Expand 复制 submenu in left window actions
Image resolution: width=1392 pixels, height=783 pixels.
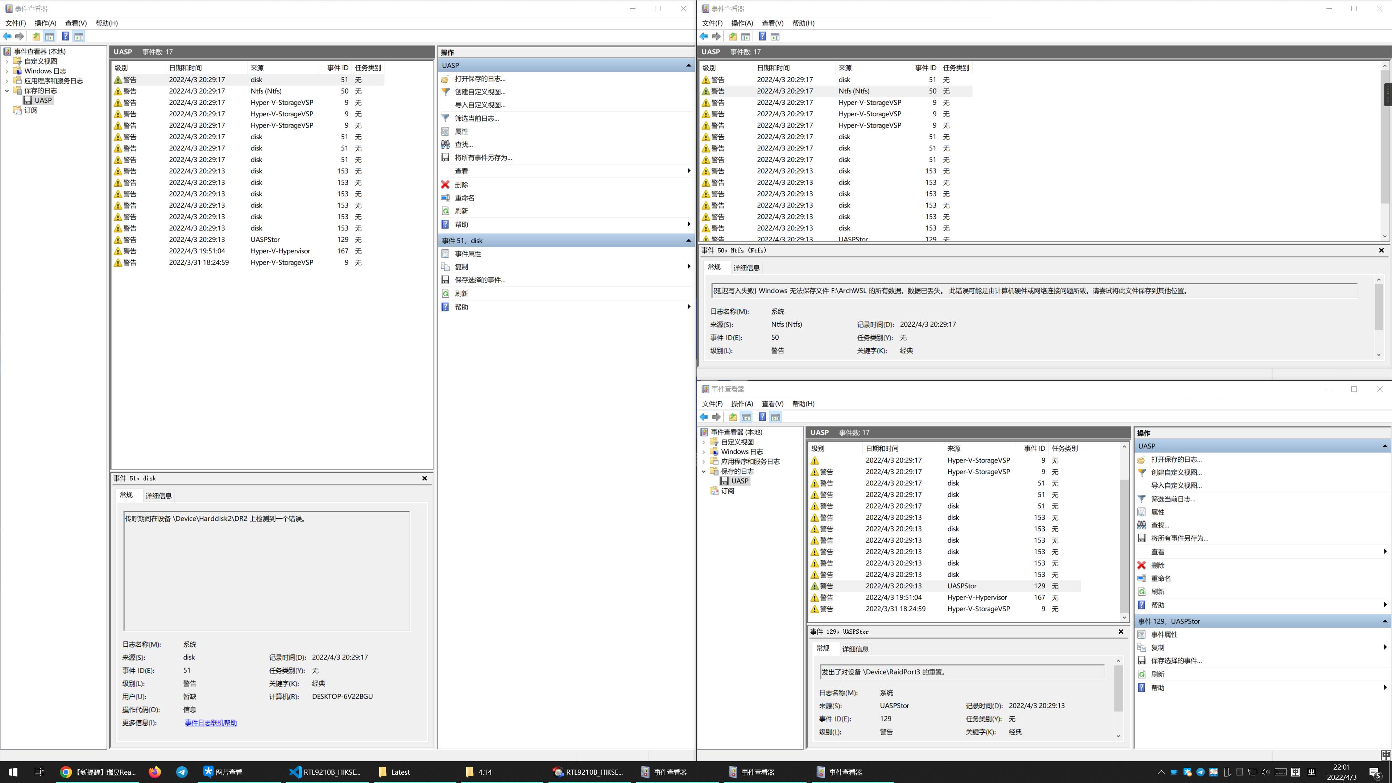[x=688, y=266]
